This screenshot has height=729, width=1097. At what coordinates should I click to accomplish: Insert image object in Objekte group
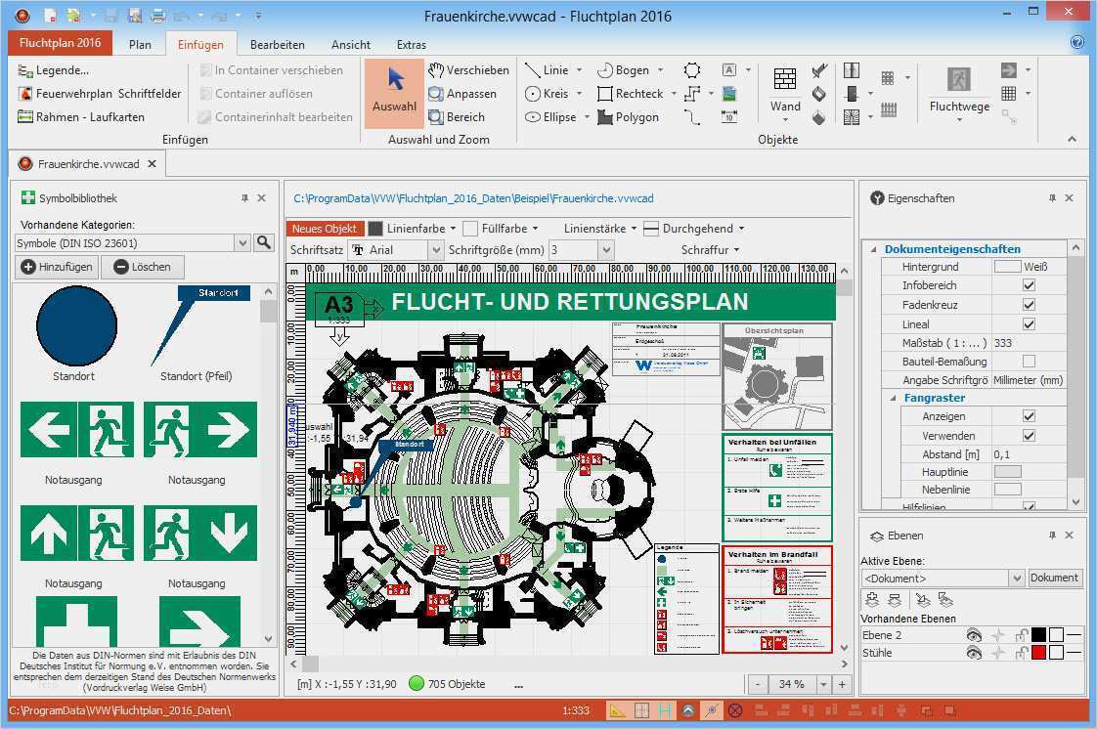729,94
